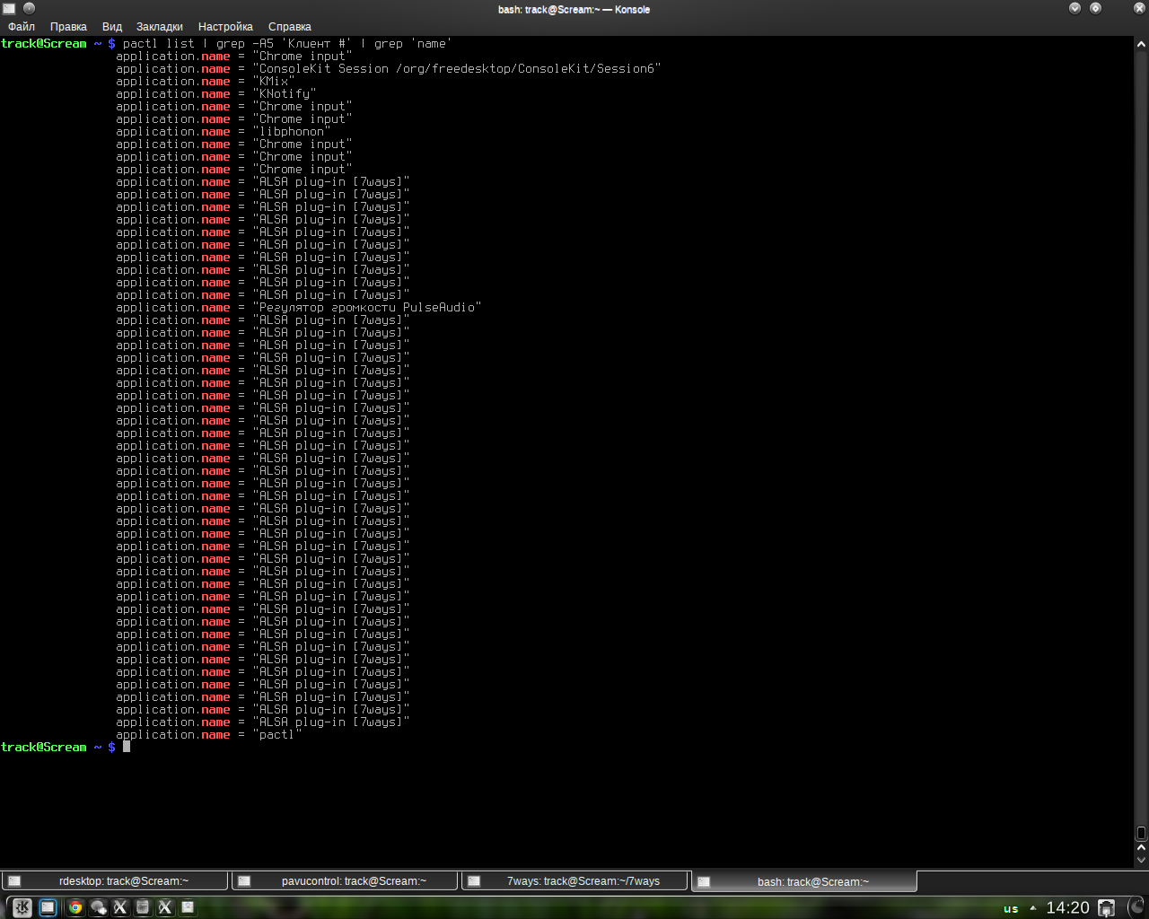Click the first X icon in panel

[120, 907]
